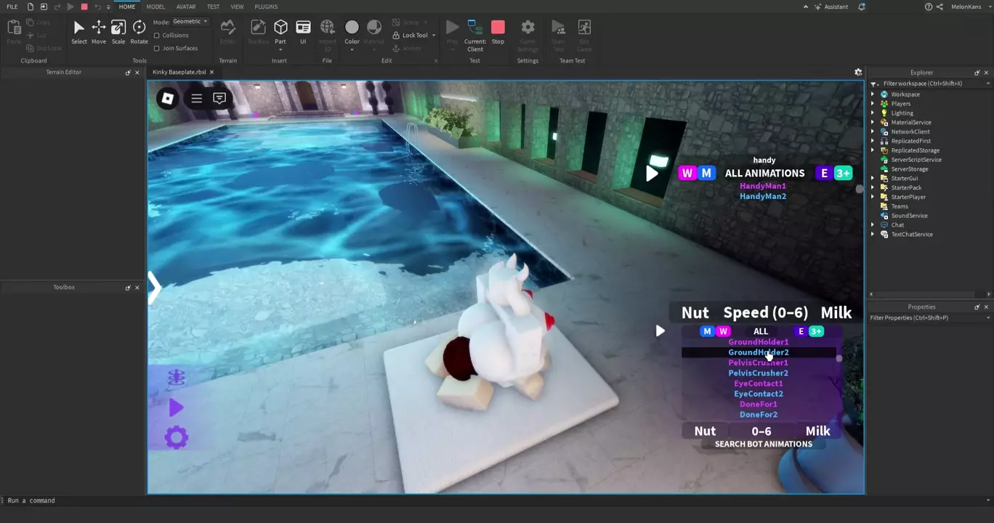The image size is (994, 523).
Task: Open the Color picker swatch
Action: click(352, 28)
